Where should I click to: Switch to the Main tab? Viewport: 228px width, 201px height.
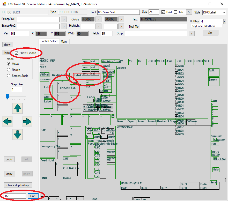tap(64, 41)
